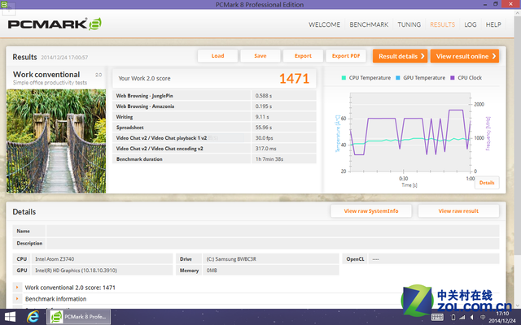Click View raw result
Screen dimensions: 521x325
(458, 211)
